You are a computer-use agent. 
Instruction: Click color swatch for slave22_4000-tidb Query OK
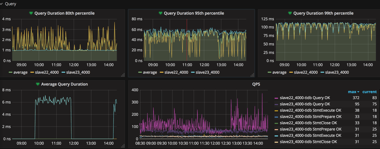point(276,98)
